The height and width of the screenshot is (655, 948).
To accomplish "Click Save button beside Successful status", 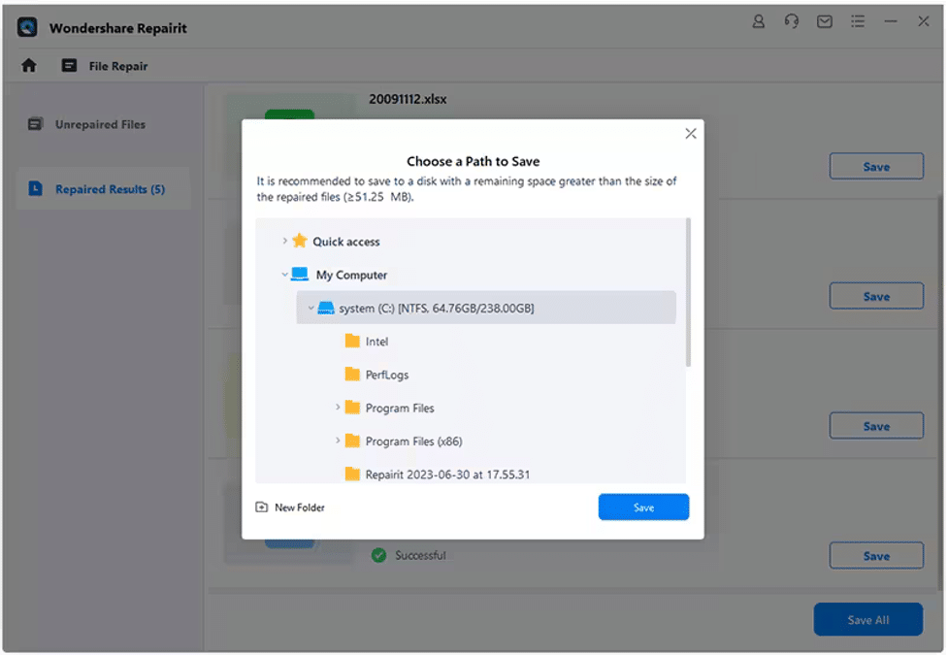I will (x=876, y=555).
